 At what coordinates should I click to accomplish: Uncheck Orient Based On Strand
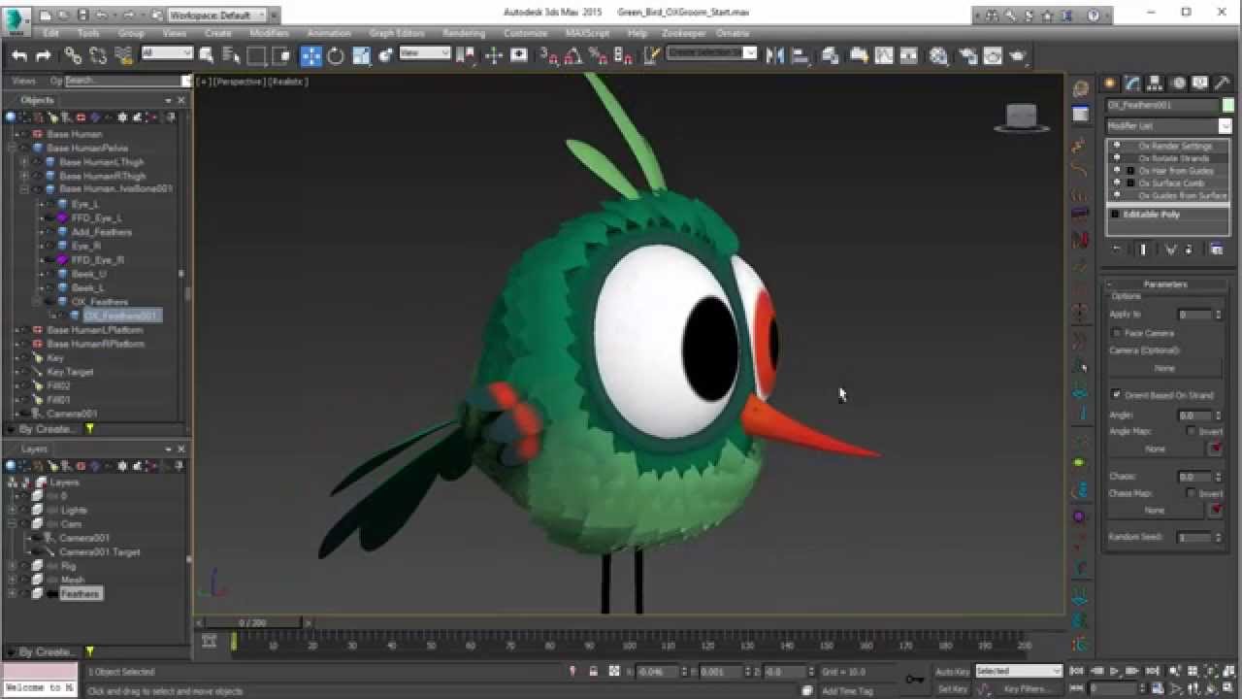click(x=1116, y=395)
